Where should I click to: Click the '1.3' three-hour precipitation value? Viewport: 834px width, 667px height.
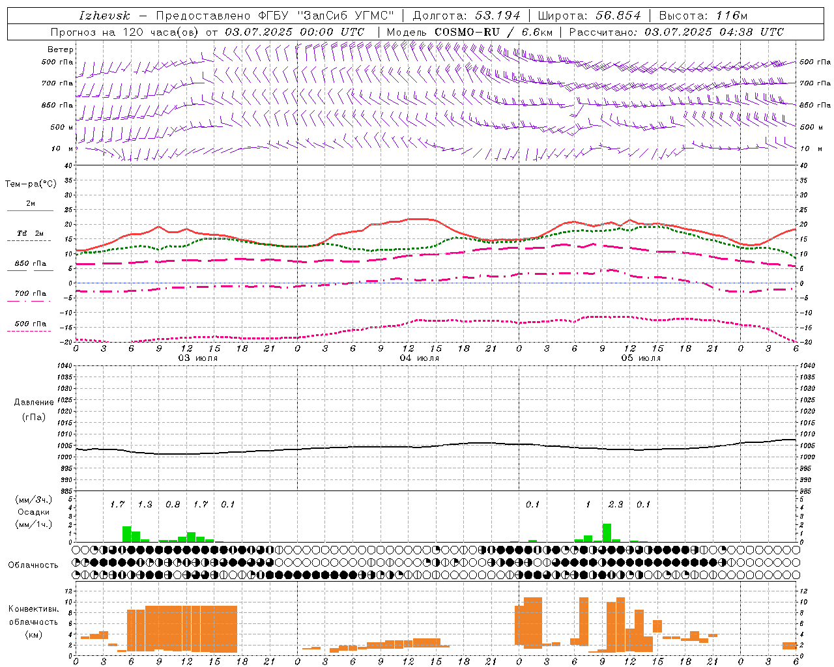click(145, 504)
